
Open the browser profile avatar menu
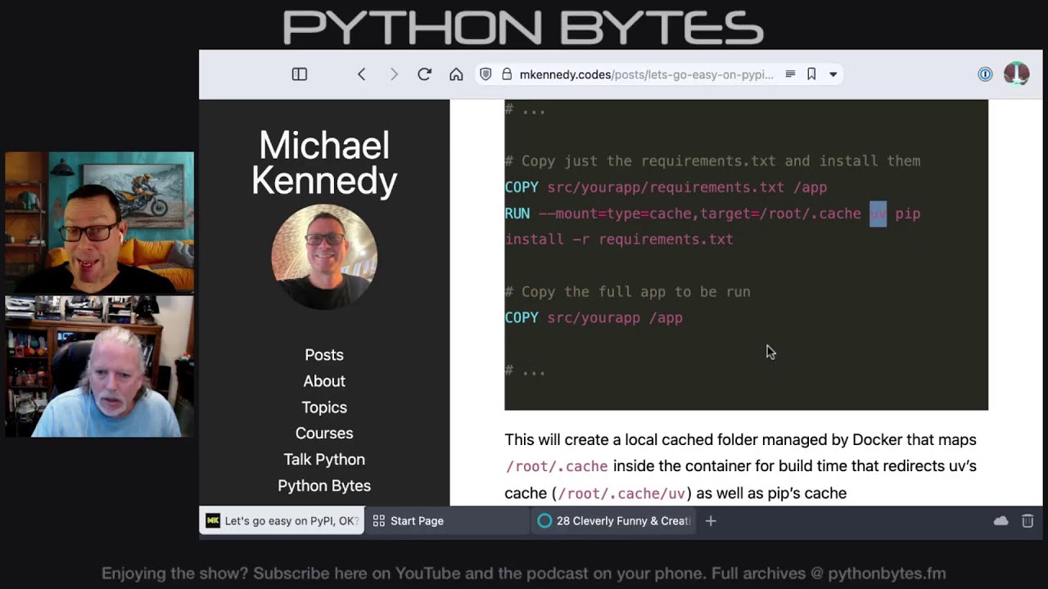[1015, 74]
